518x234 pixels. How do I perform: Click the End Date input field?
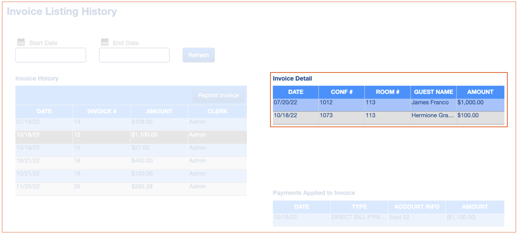(134, 55)
